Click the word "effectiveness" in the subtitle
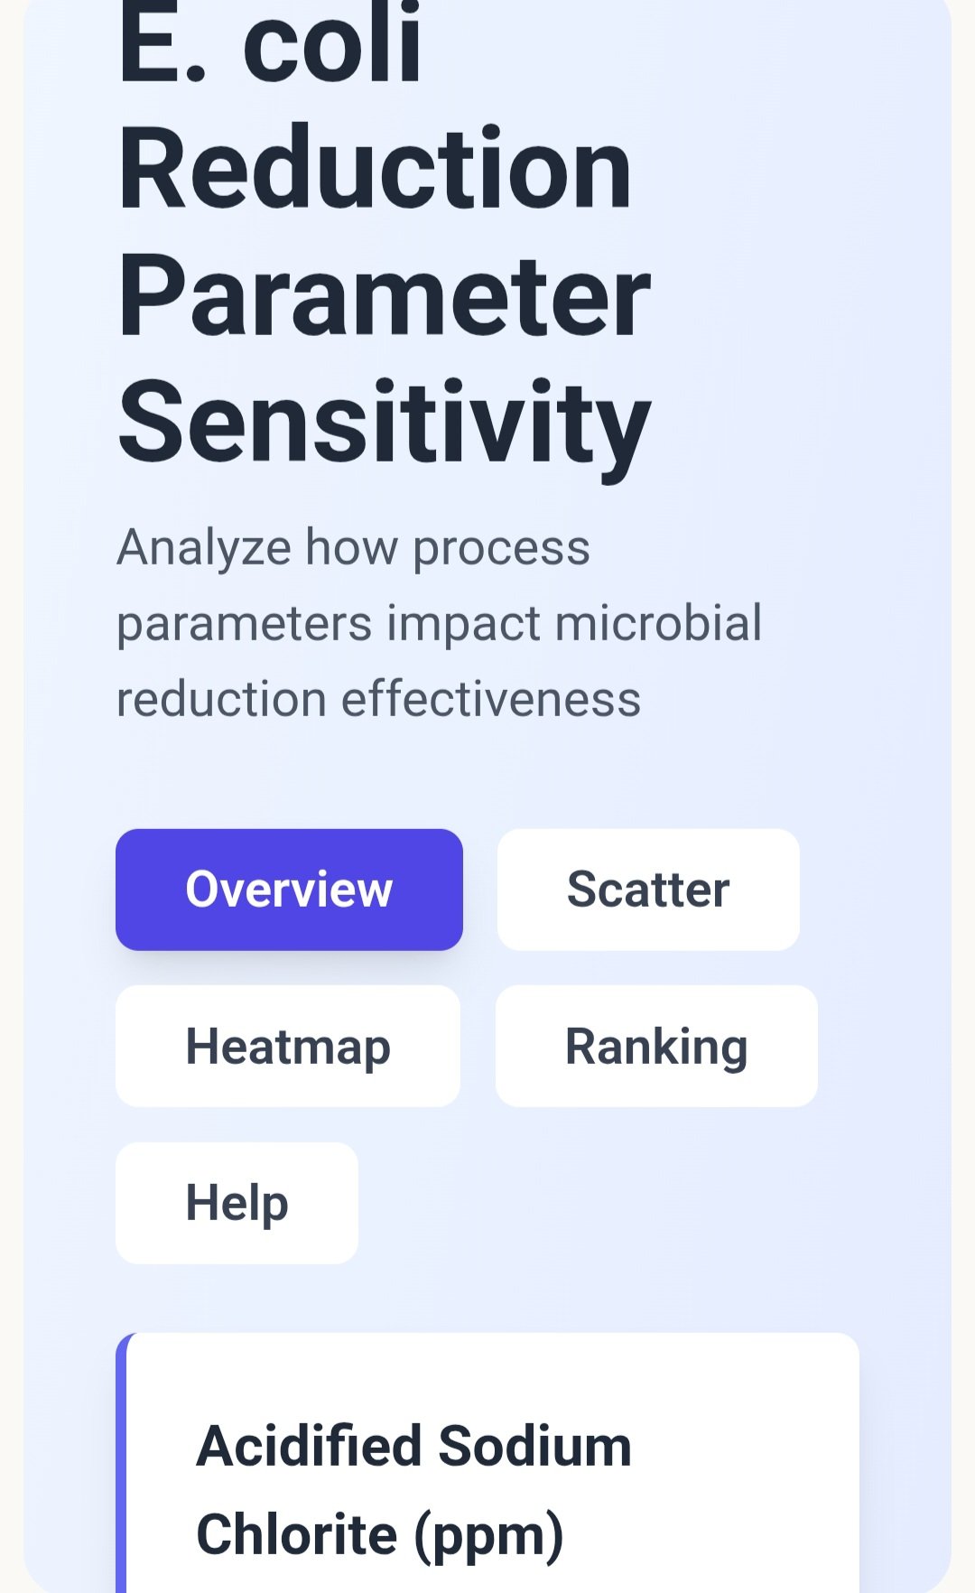This screenshot has width=975, height=1593. (x=491, y=699)
